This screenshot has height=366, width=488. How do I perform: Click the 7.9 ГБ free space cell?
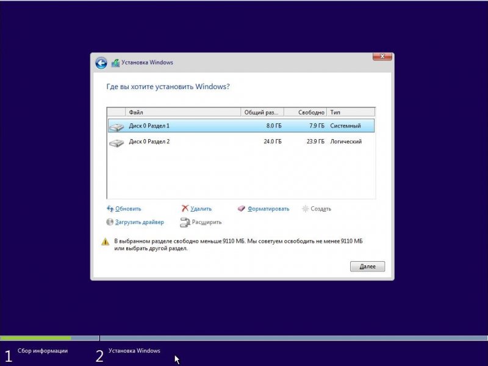coord(317,126)
